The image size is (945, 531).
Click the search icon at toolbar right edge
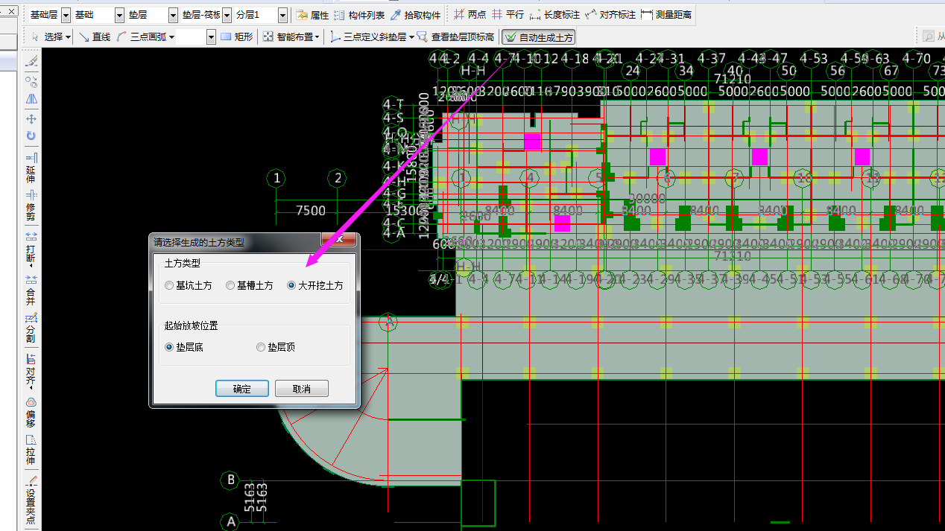click(928, 36)
